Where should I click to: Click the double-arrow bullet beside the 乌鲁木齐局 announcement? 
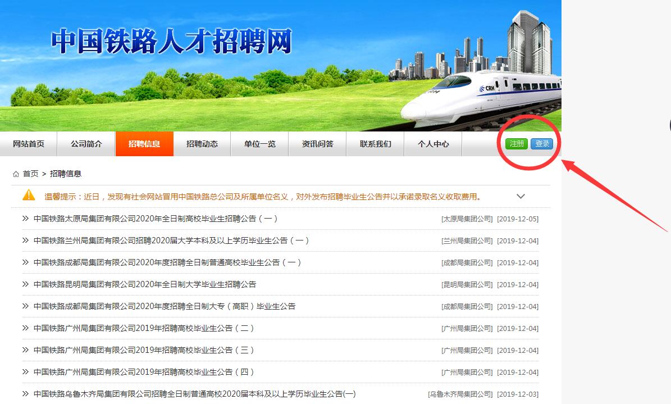coord(25,393)
